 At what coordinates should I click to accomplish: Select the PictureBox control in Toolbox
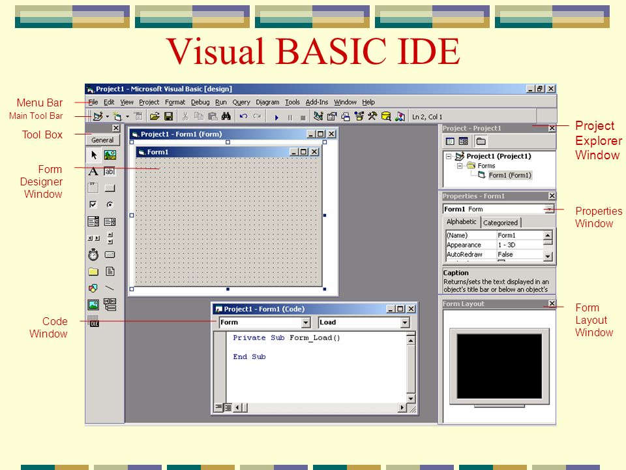pyautogui.click(x=110, y=155)
